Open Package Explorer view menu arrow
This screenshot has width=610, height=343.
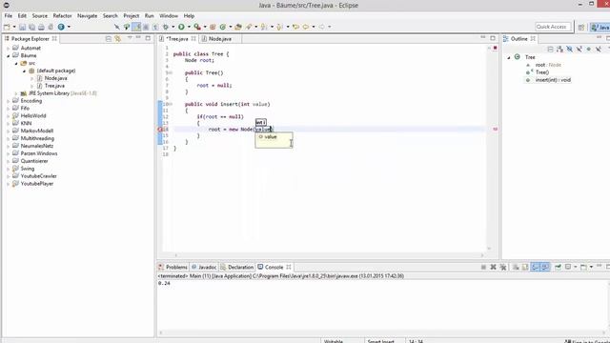pyautogui.click(x=130, y=38)
